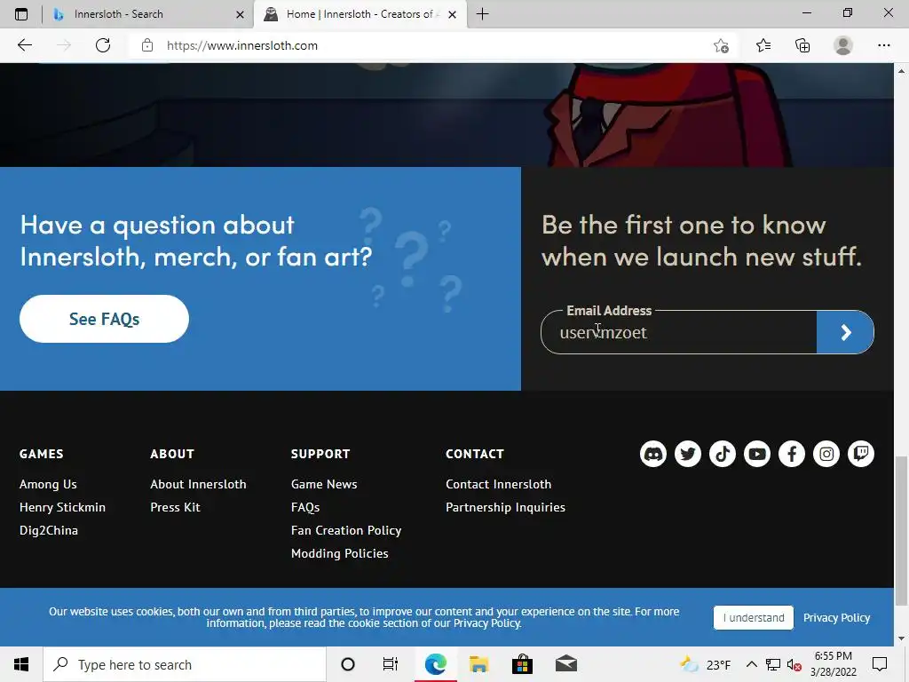Image resolution: width=909 pixels, height=682 pixels.
Task: Click the address bar URL
Action: (x=242, y=45)
